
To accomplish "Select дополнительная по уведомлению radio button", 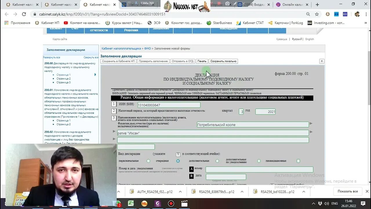I will coord(259,161).
